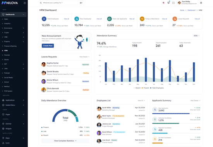
Task: Click View Complete Statistics button
Action: coord(65,141)
